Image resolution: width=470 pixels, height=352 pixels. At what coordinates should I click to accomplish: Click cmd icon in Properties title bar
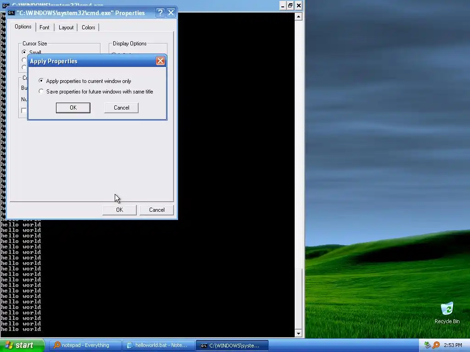click(x=11, y=13)
